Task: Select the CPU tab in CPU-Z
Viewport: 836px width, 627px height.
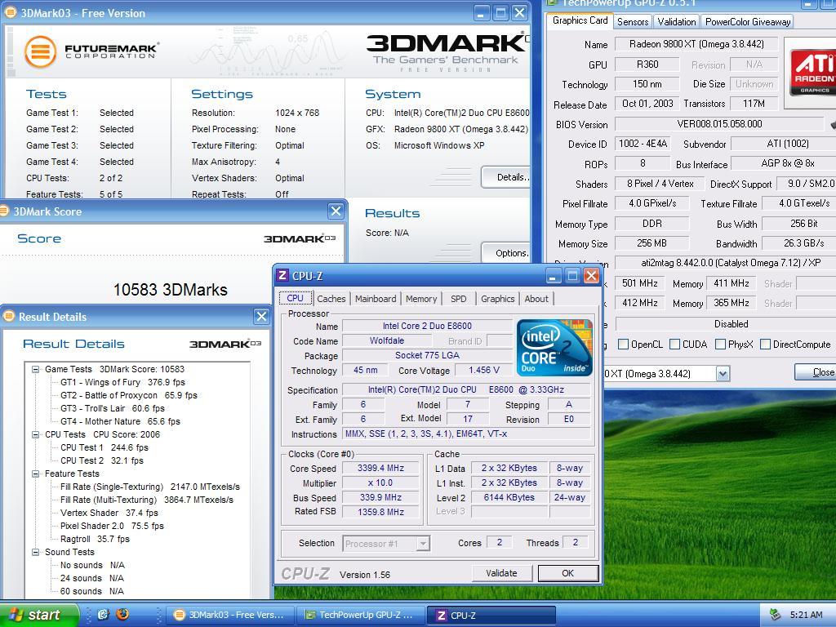Action: point(295,298)
